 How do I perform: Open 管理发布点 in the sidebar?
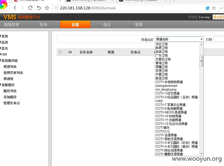(12, 103)
